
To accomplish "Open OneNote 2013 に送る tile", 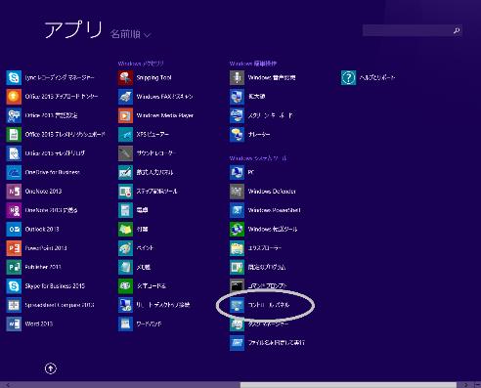I will (42, 210).
